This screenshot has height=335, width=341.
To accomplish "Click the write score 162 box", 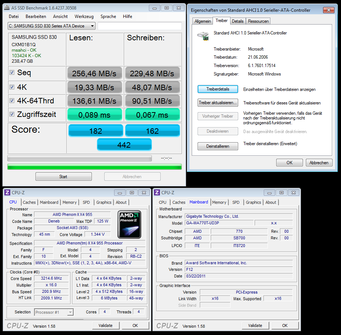I will (x=153, y=131).
